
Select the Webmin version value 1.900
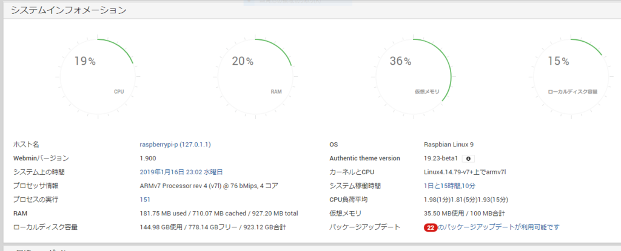coord(148,158)
